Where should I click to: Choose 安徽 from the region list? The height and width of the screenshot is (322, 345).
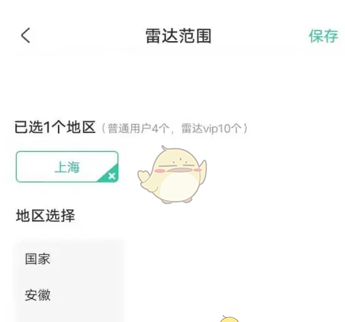pyautogui.click(x=38, y=295)
